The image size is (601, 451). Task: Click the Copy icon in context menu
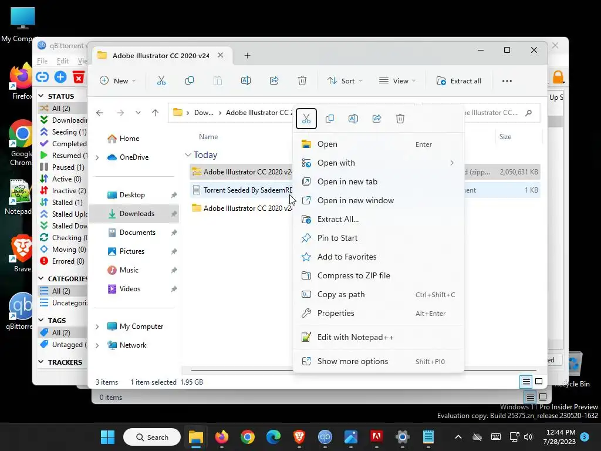coord(330,119)
